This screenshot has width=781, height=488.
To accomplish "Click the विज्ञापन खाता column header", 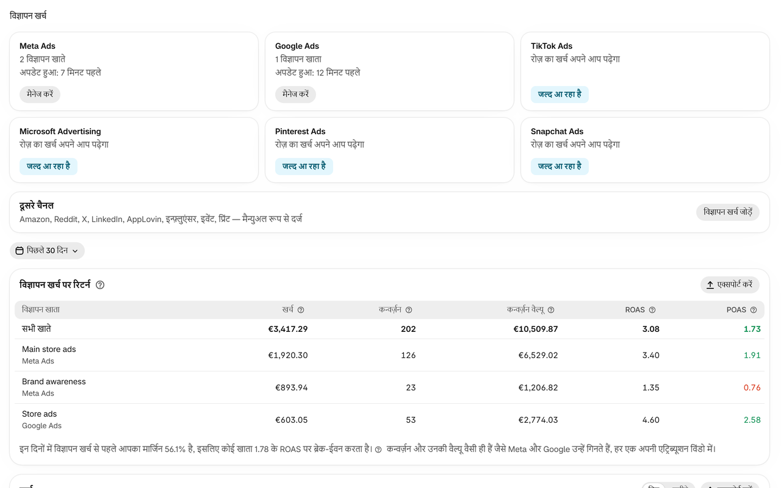I will pyautogui.click(x=41, y=310).
